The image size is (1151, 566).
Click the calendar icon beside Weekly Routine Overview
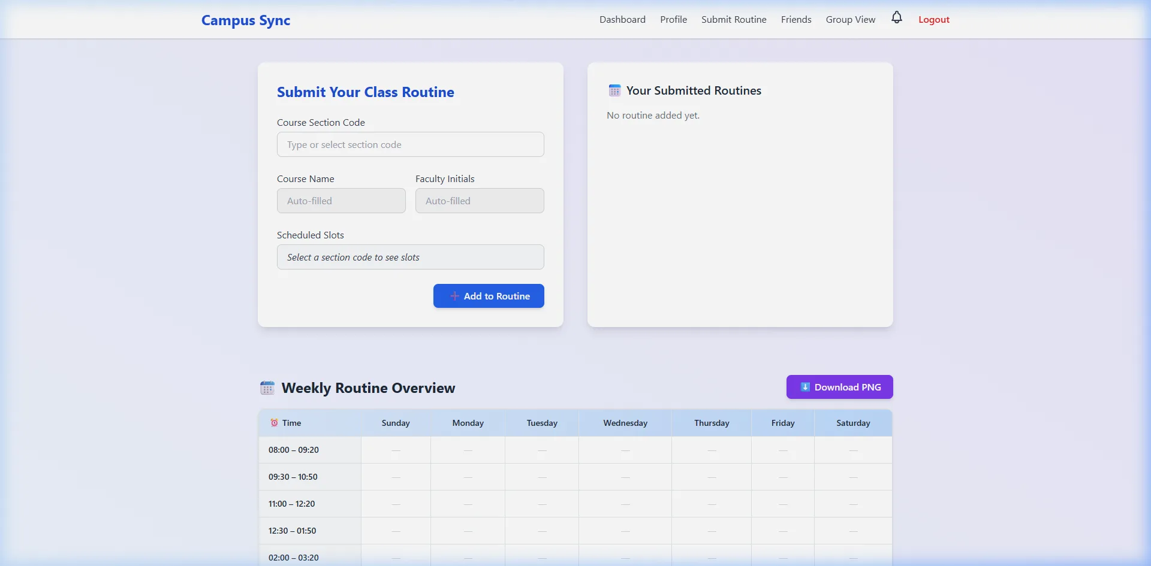tap(267, 388)
